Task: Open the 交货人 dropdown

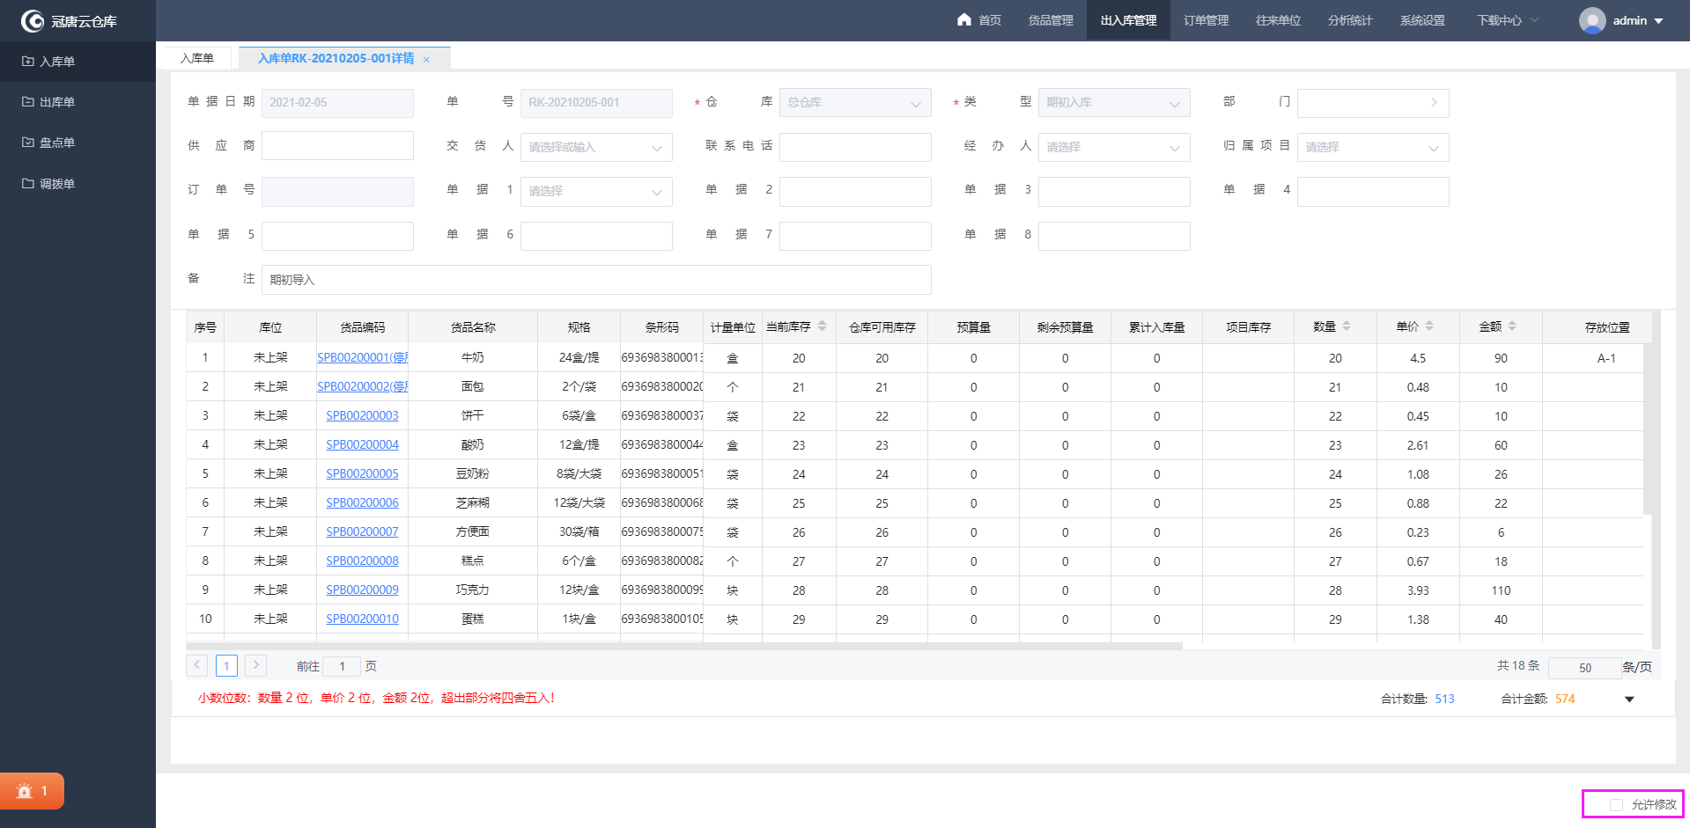Action: tap(596, 147)
